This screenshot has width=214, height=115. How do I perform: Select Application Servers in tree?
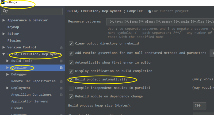point(30,101)
